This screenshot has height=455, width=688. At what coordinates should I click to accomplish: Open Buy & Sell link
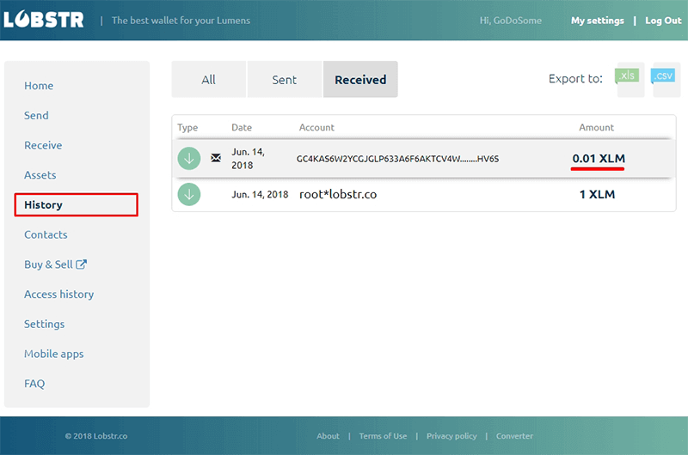click(48, 264)
